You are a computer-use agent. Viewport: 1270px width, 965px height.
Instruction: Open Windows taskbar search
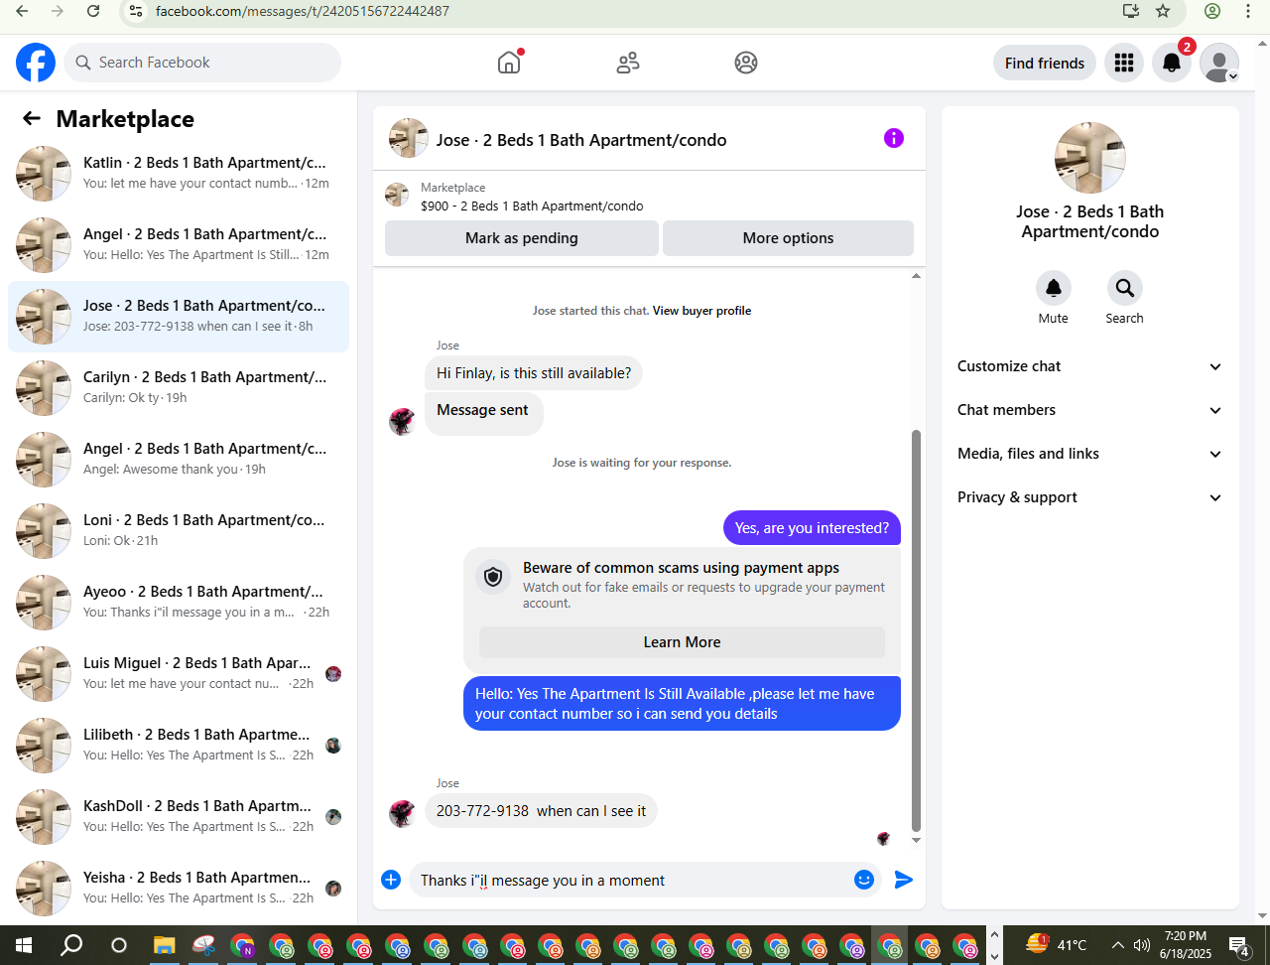71,945
